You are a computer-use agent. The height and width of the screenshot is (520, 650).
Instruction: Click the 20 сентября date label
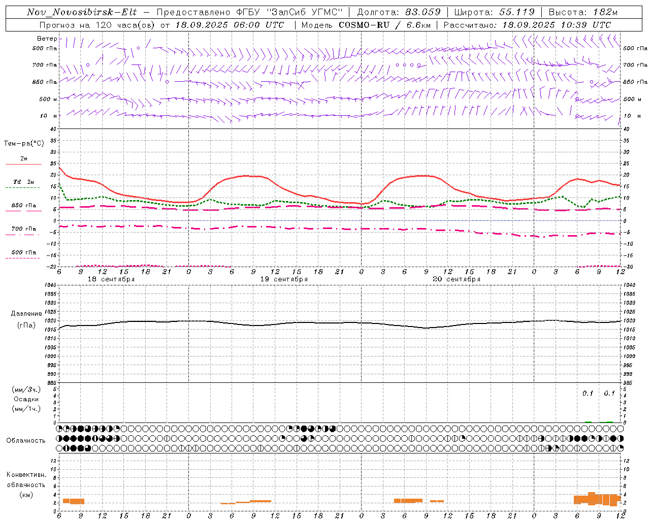(457, 279)
